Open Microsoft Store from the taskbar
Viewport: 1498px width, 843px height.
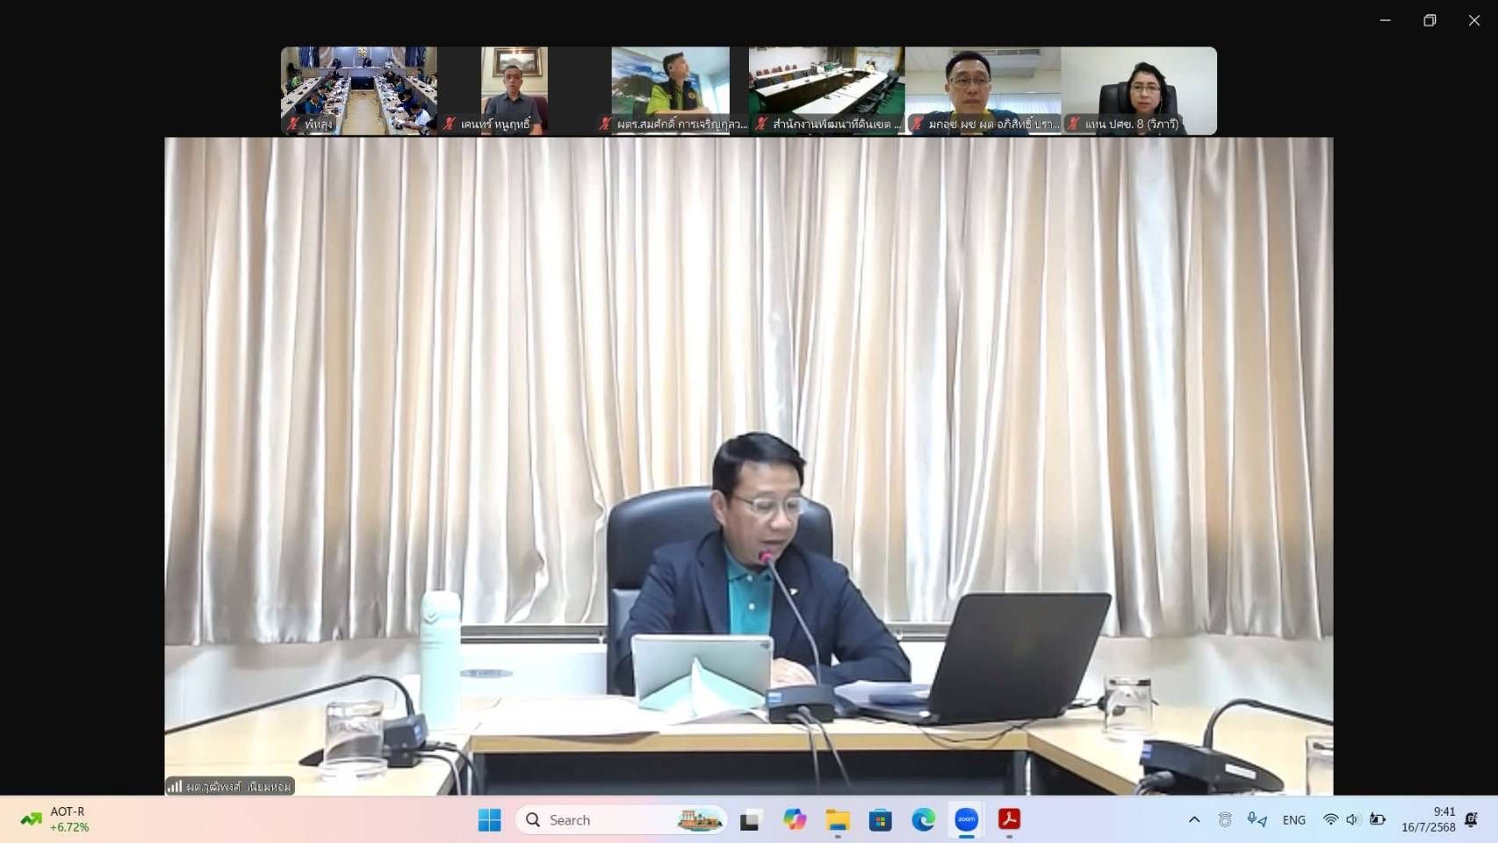click(881, 819)
